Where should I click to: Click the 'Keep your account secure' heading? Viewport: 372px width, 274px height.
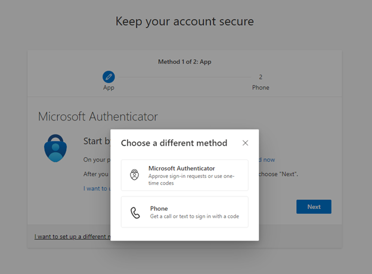[x=185, y=21]
